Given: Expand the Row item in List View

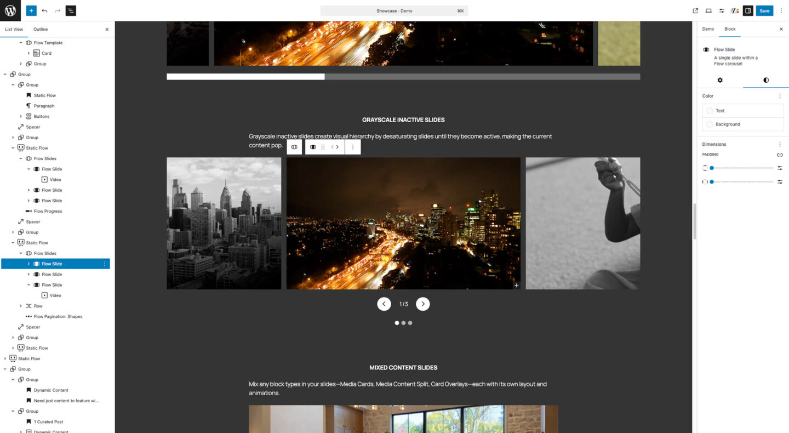Looking at the screenshot, I should (x=21, y=306).
